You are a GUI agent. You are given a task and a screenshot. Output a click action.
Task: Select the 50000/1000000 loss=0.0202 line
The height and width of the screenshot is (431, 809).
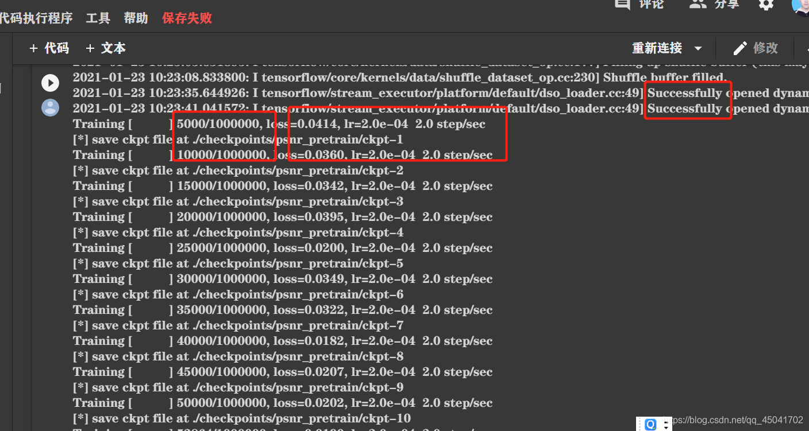tap(283, 403)
